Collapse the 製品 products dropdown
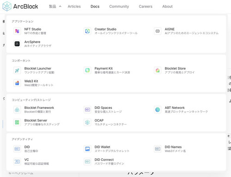This screenshot has width=231, height=177. [55, 6]
